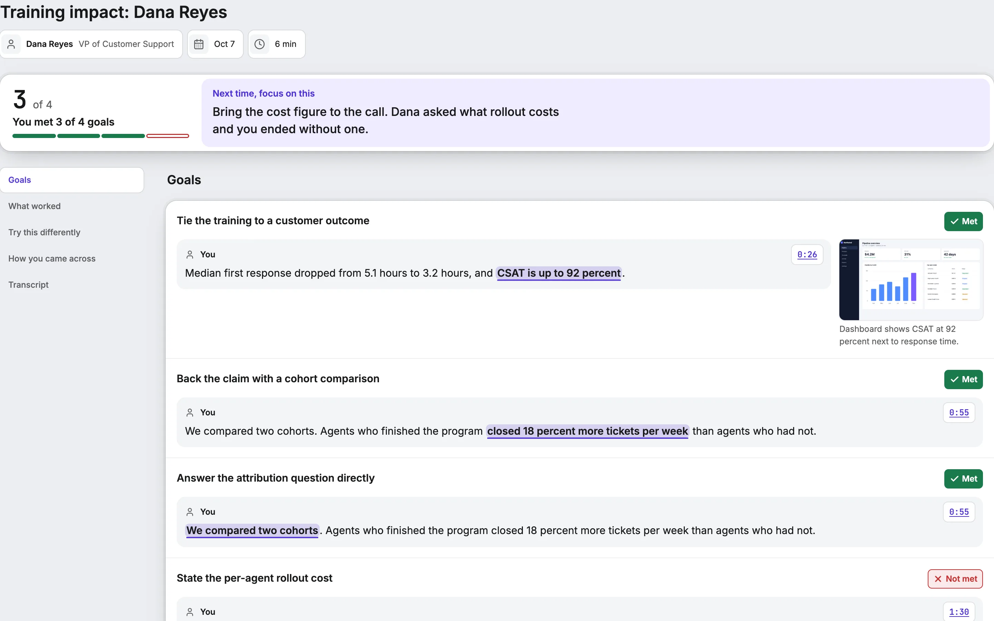
Task: Click the Met badge for customer outcome goal
Action: pos(963,221)
